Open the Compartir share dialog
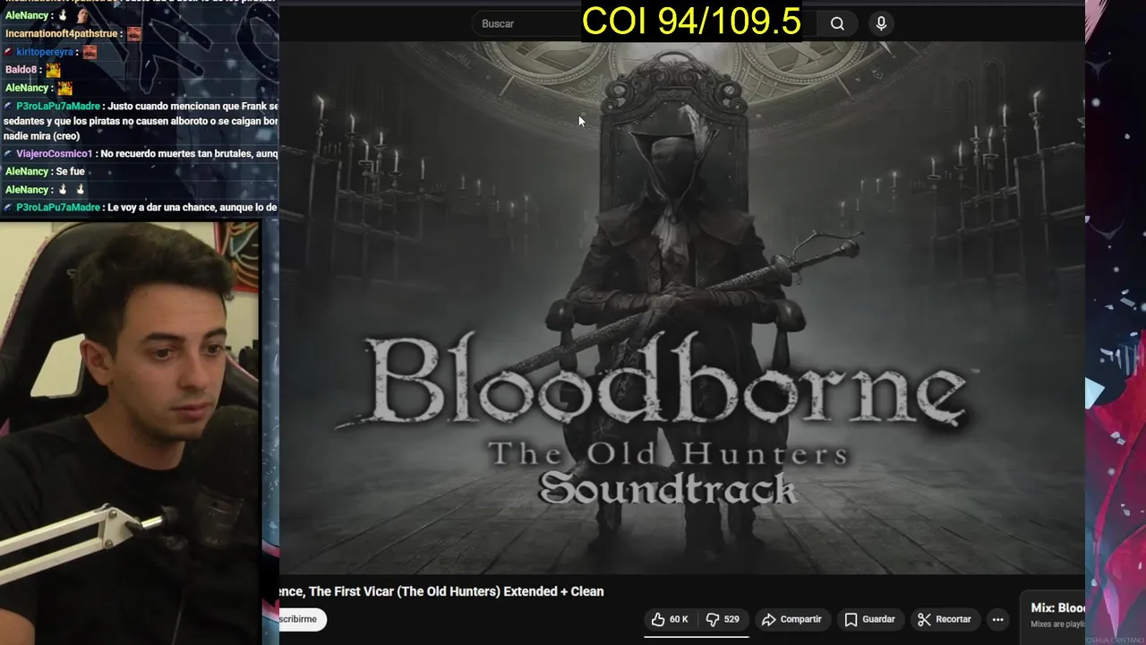The image size is (1146, 645). point(791,619)
